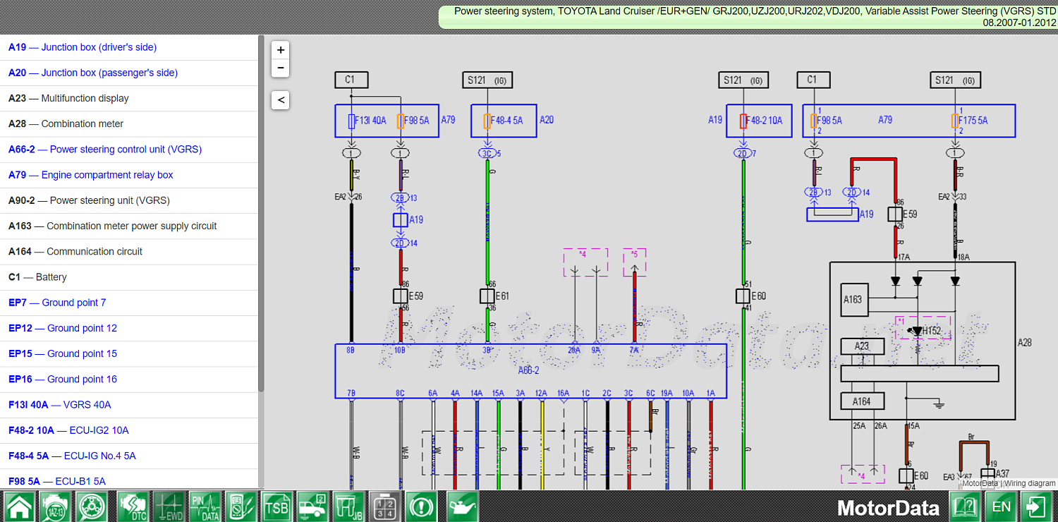Click the MotorData logo text
The width and height of the screenshot is (1058, 522).
point(888,508)
